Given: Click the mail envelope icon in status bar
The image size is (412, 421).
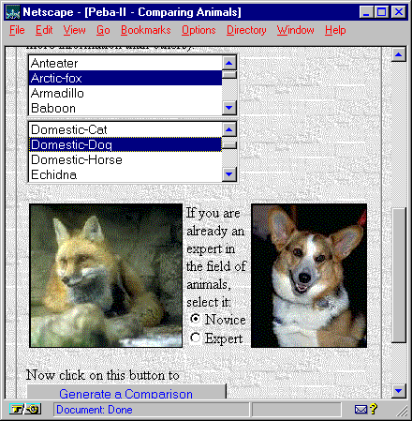Looking at the screenshot, I should point(360,409).
